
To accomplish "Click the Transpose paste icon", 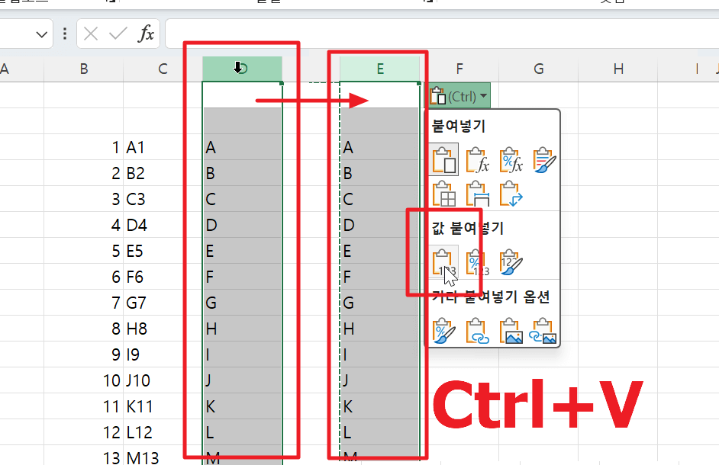I will pos(511,194).
